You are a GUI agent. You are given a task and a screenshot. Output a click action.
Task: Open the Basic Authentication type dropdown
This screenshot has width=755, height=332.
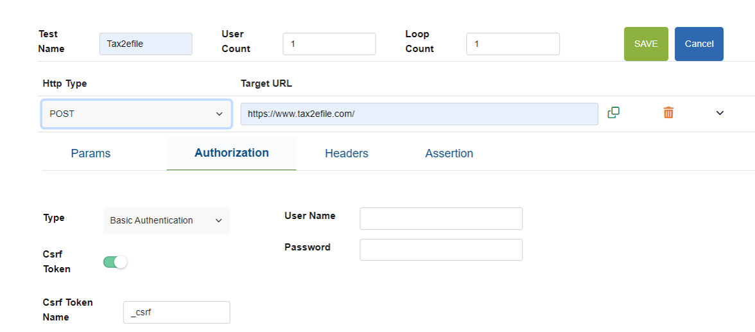pyautogui.click(x=166, y=220)
